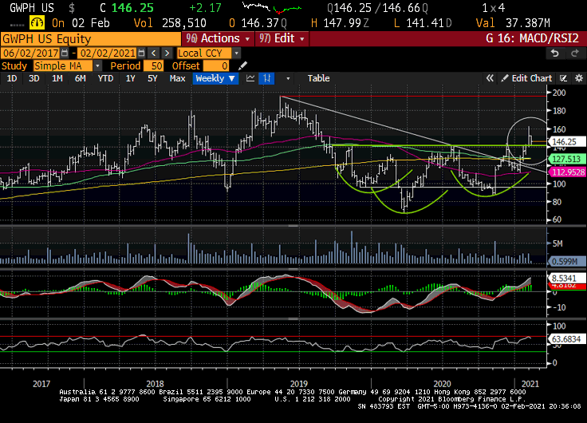Expand the Simple MA study dropdown
Screen dimensions: 587x423
pos(97,66)
